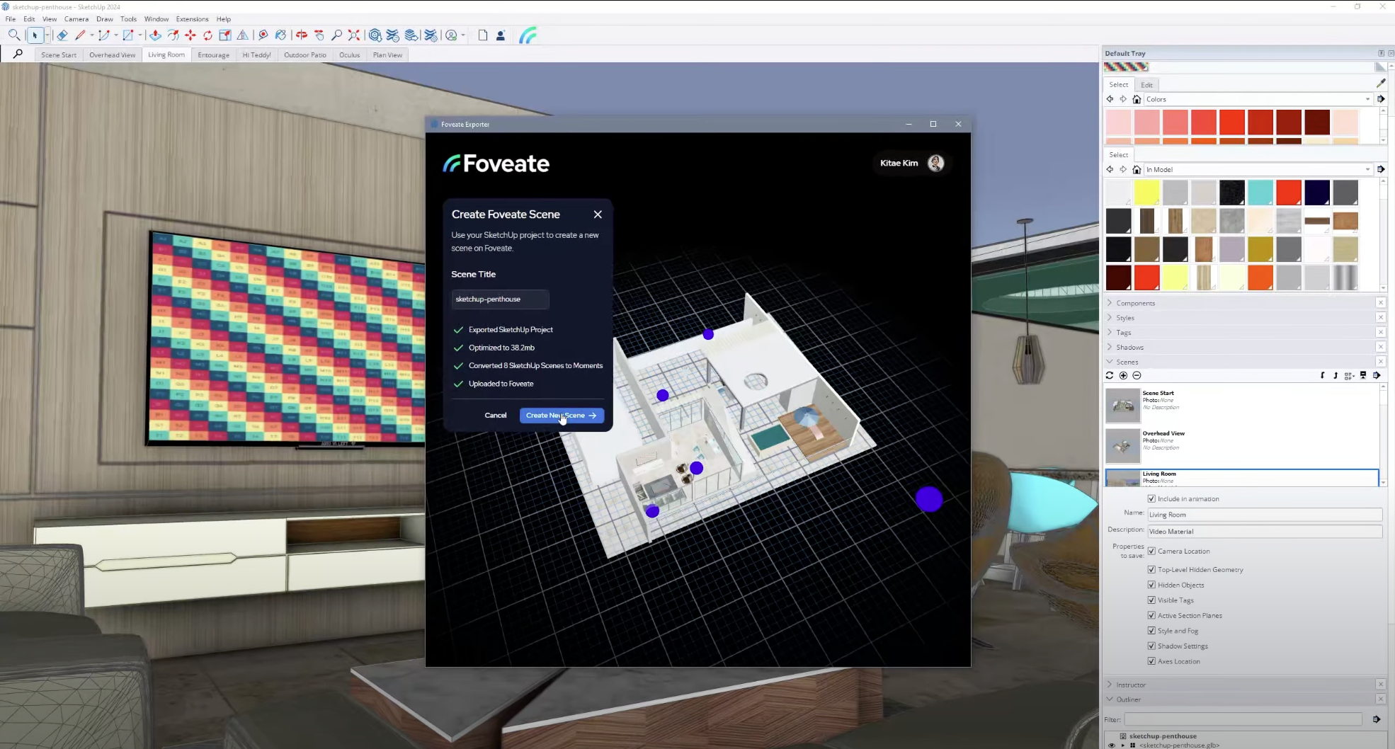This screenshot has height=749, width=1395.
Task: Pick the cyan In Model material swatch
Action: coord(1260,192)
